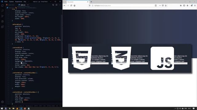Click the #242835 background color swatch in .contentBlock
Viewport: 197px width, 110px height.
26,61
